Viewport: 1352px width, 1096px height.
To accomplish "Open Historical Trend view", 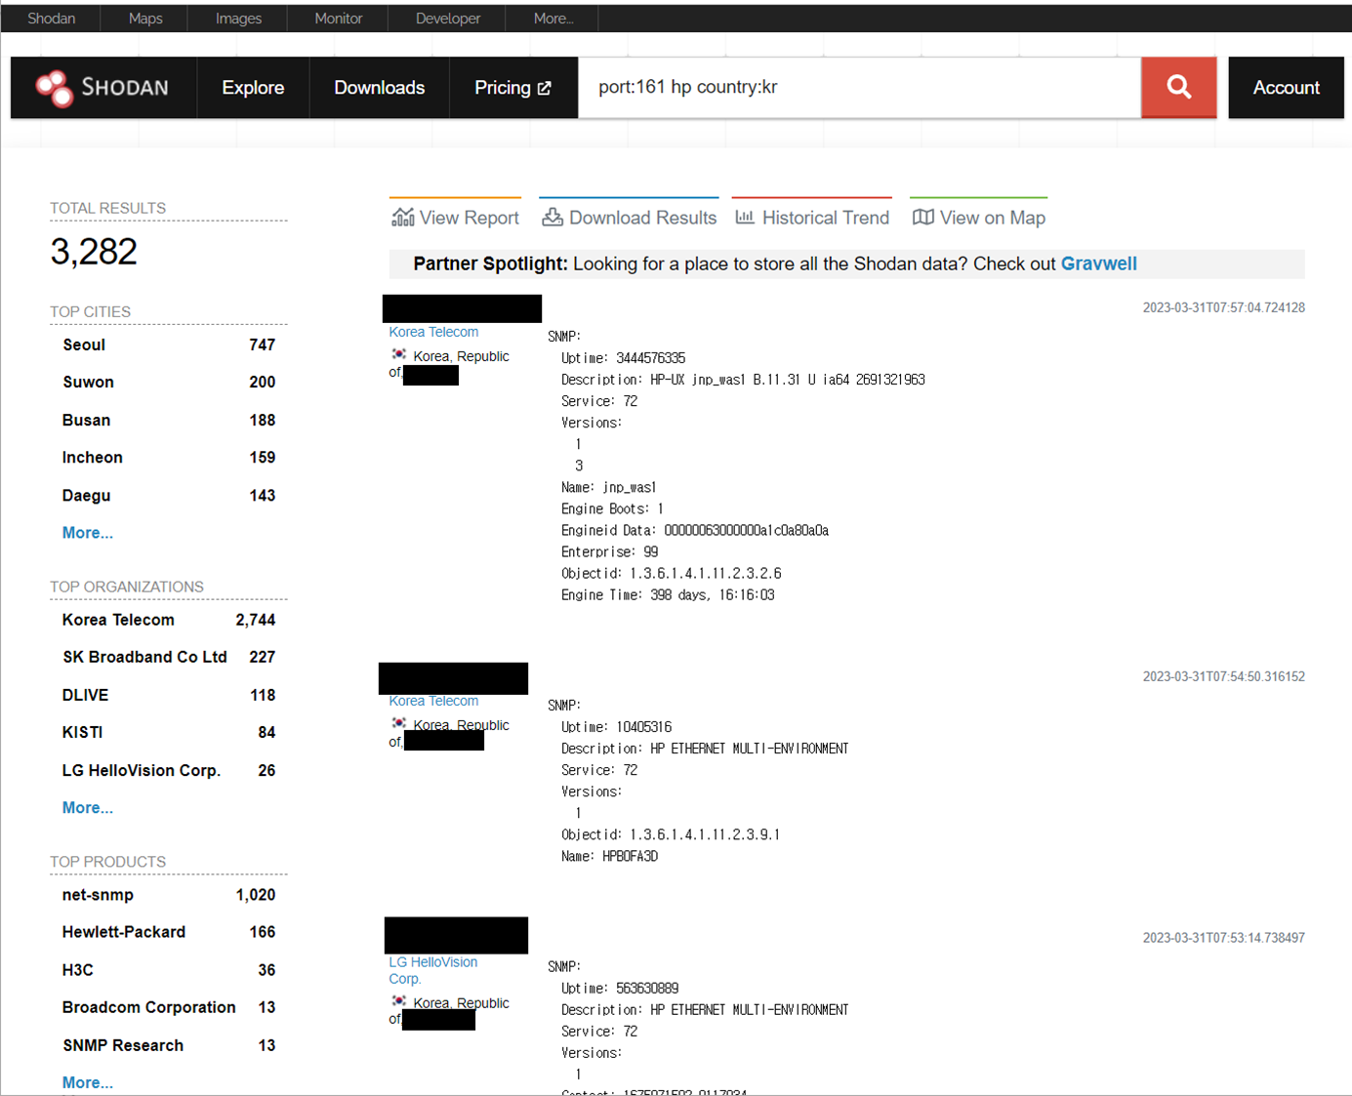I will coord(811,217).
